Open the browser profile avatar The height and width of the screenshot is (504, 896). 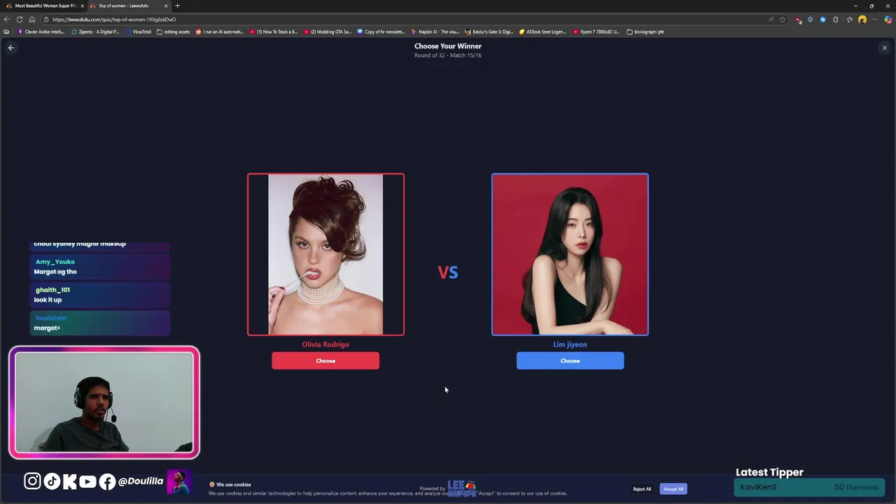[x=862, y=20]
